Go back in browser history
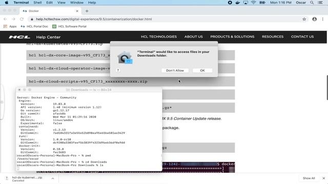This screenshot has height=184, width=328. [x=5, y=19]
